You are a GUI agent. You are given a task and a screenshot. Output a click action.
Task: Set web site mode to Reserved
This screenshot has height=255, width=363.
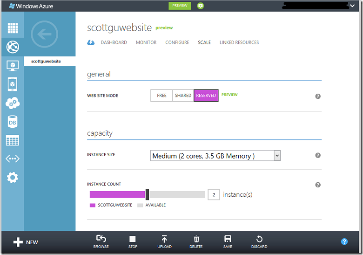(206, 96)
